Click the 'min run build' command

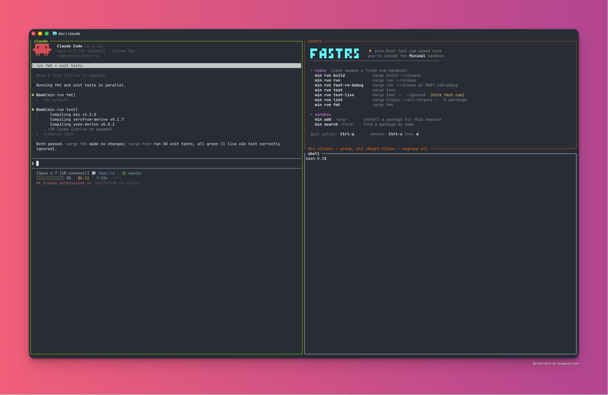tap(330, 75)
